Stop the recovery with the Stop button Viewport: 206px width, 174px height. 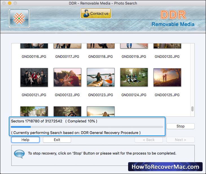(181, 126)
